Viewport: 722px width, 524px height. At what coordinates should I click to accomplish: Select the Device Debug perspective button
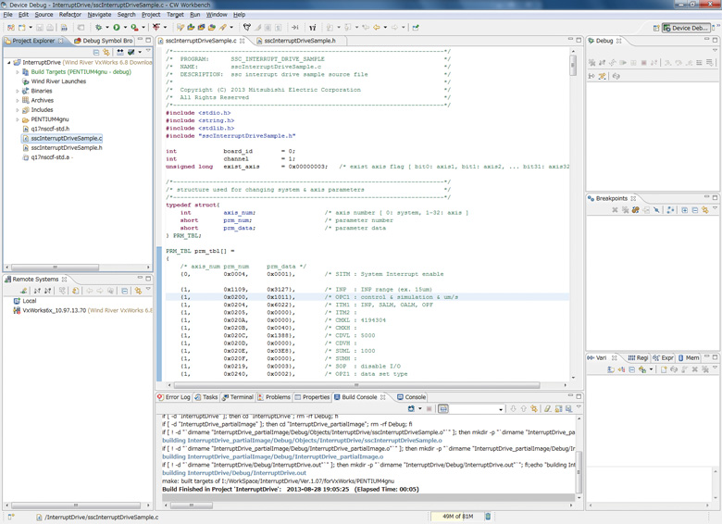[686, 28]
